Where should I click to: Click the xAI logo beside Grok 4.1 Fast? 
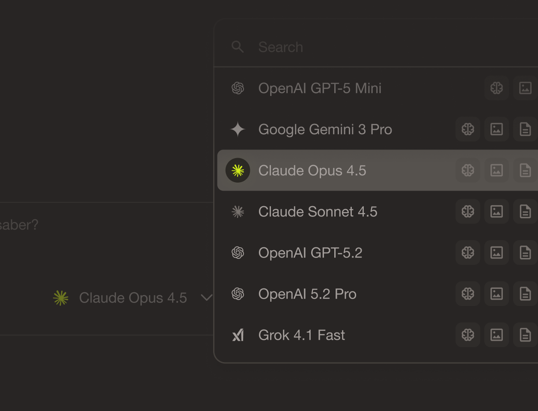[x=238, y=335]
